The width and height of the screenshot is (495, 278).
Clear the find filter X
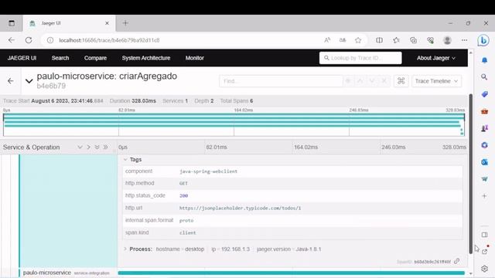click(384, 81)
